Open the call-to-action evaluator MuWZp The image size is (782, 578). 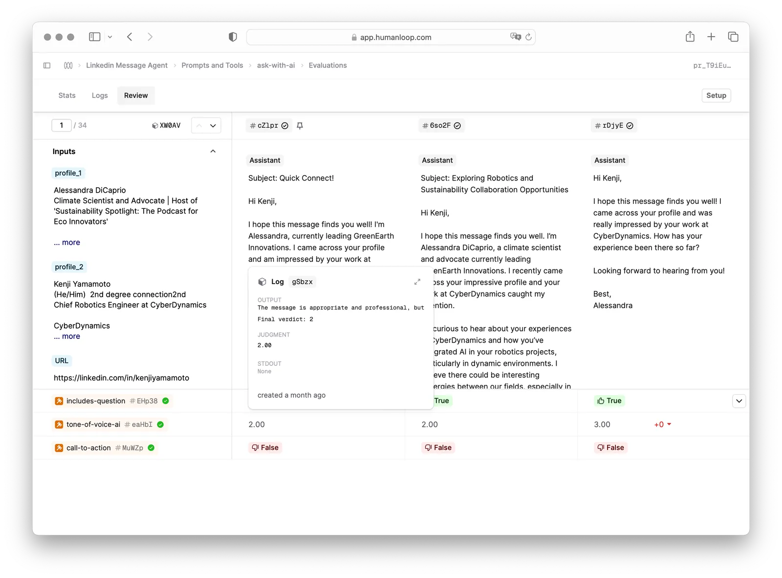105,448
